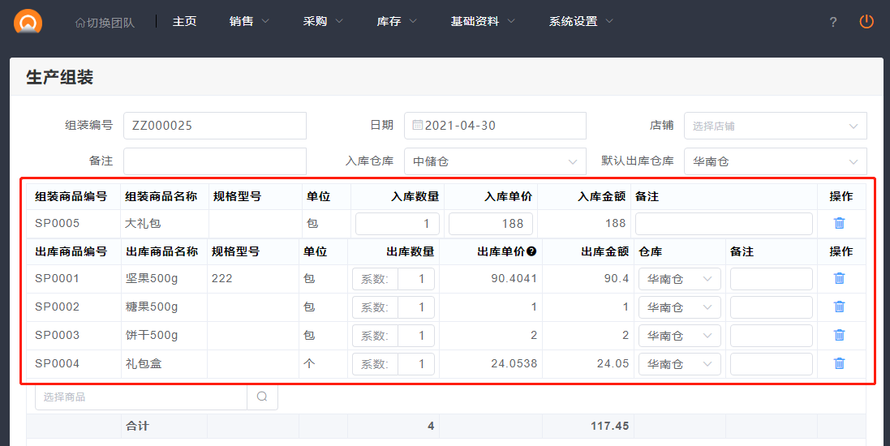The image size is (890, 446).
Task: Delete the 大礼包 assembly product row
Action: (x=839, y=223)
